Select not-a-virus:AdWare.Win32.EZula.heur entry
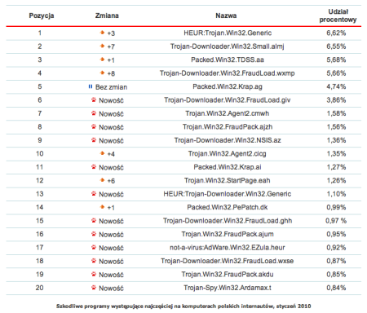This screenshot has height=313, width=367. 228,248
